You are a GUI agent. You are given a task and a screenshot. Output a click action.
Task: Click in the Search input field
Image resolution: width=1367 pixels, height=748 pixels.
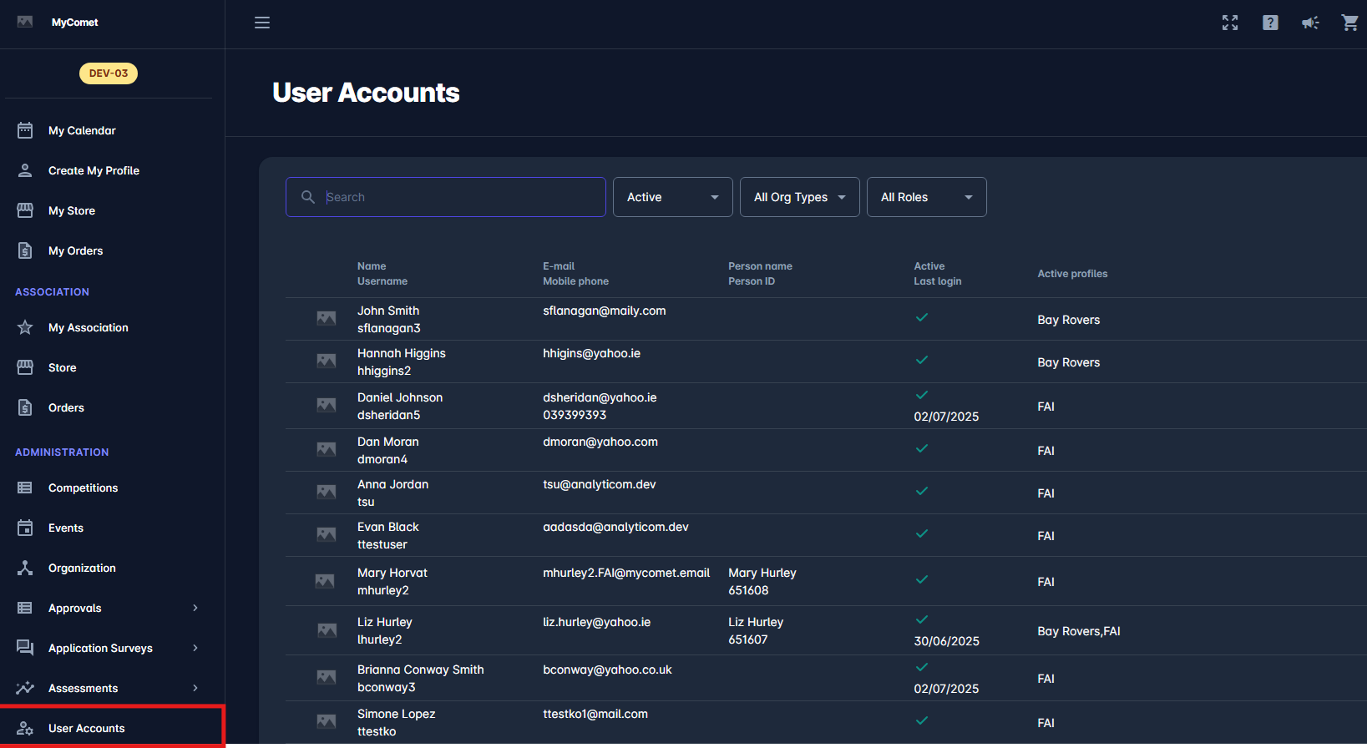pos(459,197)
